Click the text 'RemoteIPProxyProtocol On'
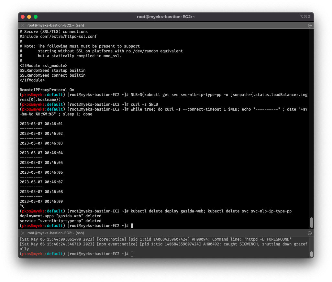Viewport: 332px width, 282px height. click(47, 90)
